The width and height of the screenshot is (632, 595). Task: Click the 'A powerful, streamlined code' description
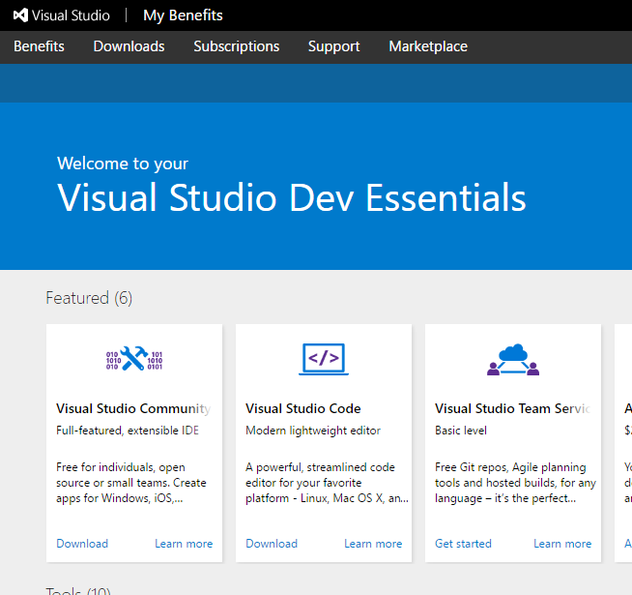pos(327,483)
